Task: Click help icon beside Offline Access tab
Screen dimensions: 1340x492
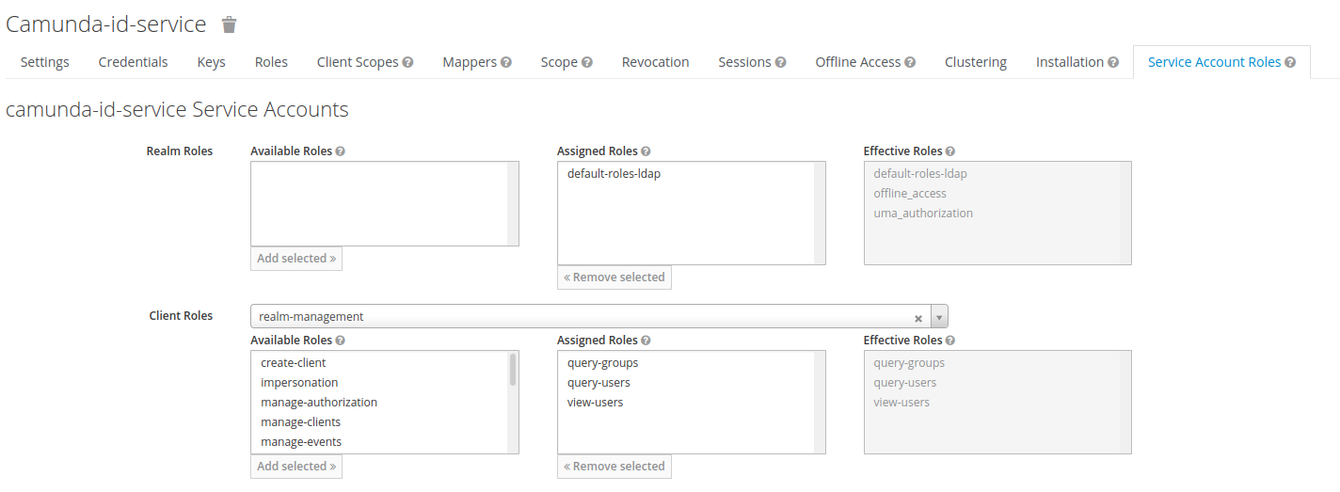Action: [910, 62]
